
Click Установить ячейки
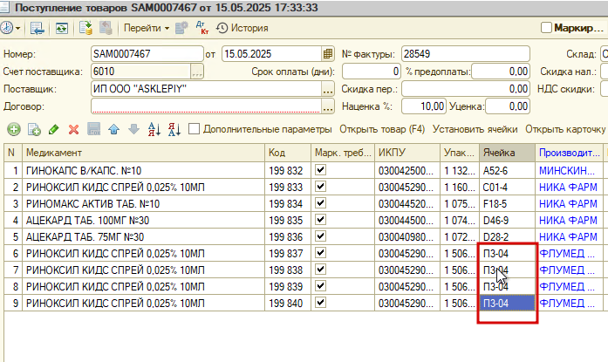click(x=475, y=129)
